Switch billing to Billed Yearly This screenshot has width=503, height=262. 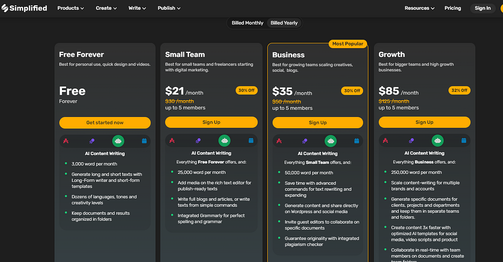coord(284,23)
